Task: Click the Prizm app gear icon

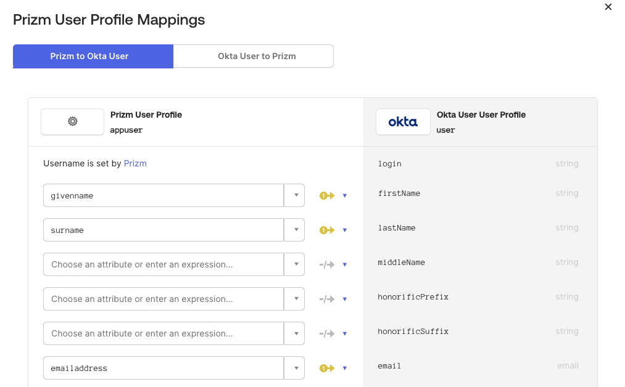Action: (x=73, y=121)
